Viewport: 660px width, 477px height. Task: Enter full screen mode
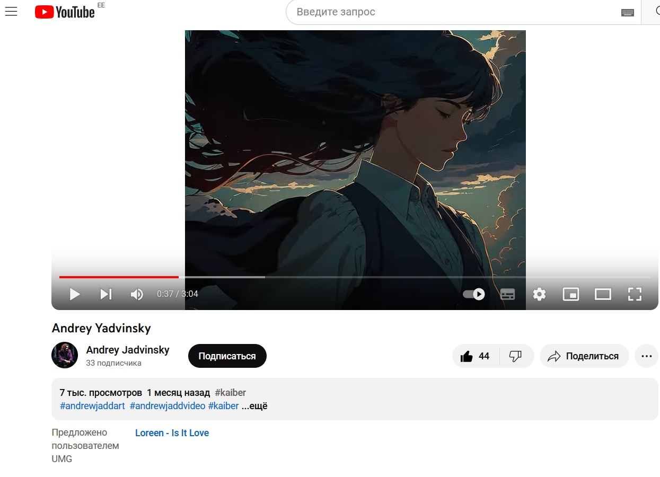[x=635, y=294]
